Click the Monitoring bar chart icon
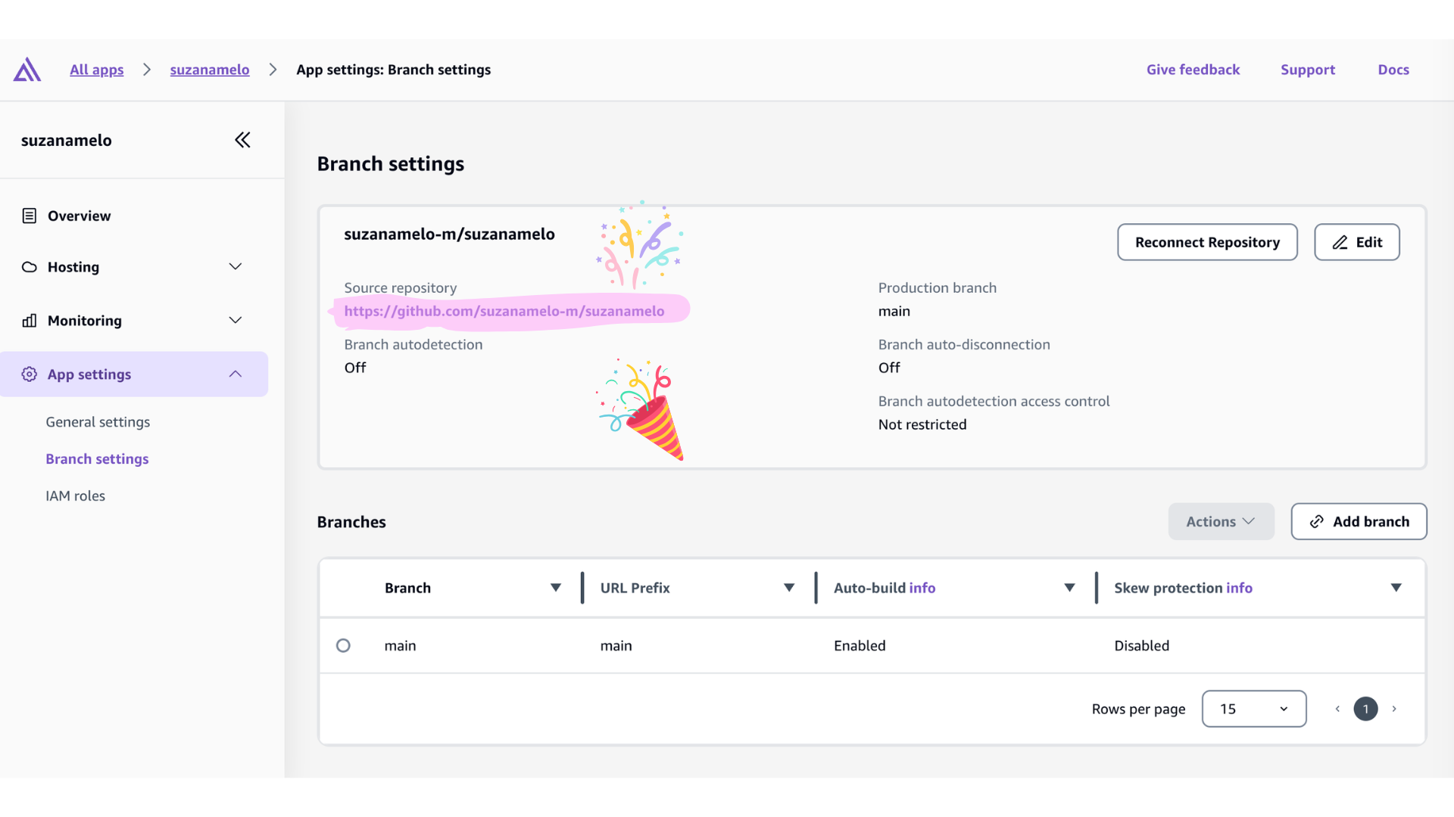 [30, 321]
